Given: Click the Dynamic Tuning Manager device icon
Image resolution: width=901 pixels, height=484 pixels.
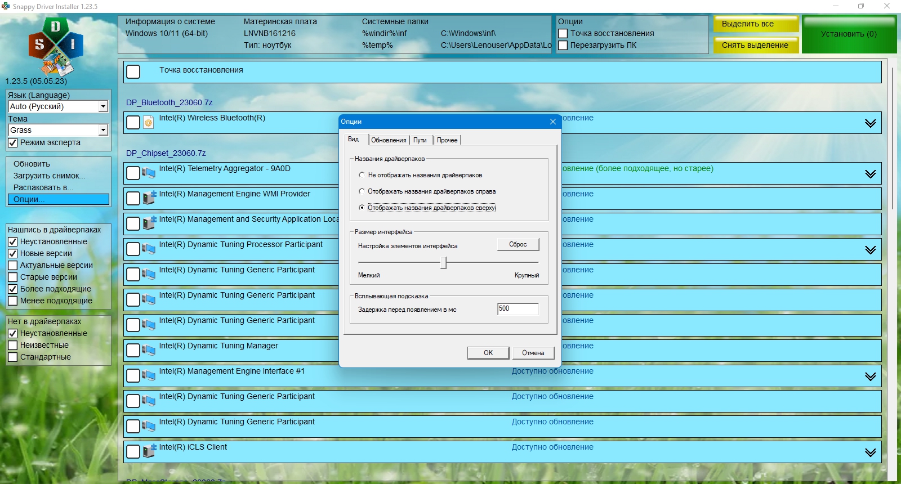Looking at the screenshot, I should (149, 350).
